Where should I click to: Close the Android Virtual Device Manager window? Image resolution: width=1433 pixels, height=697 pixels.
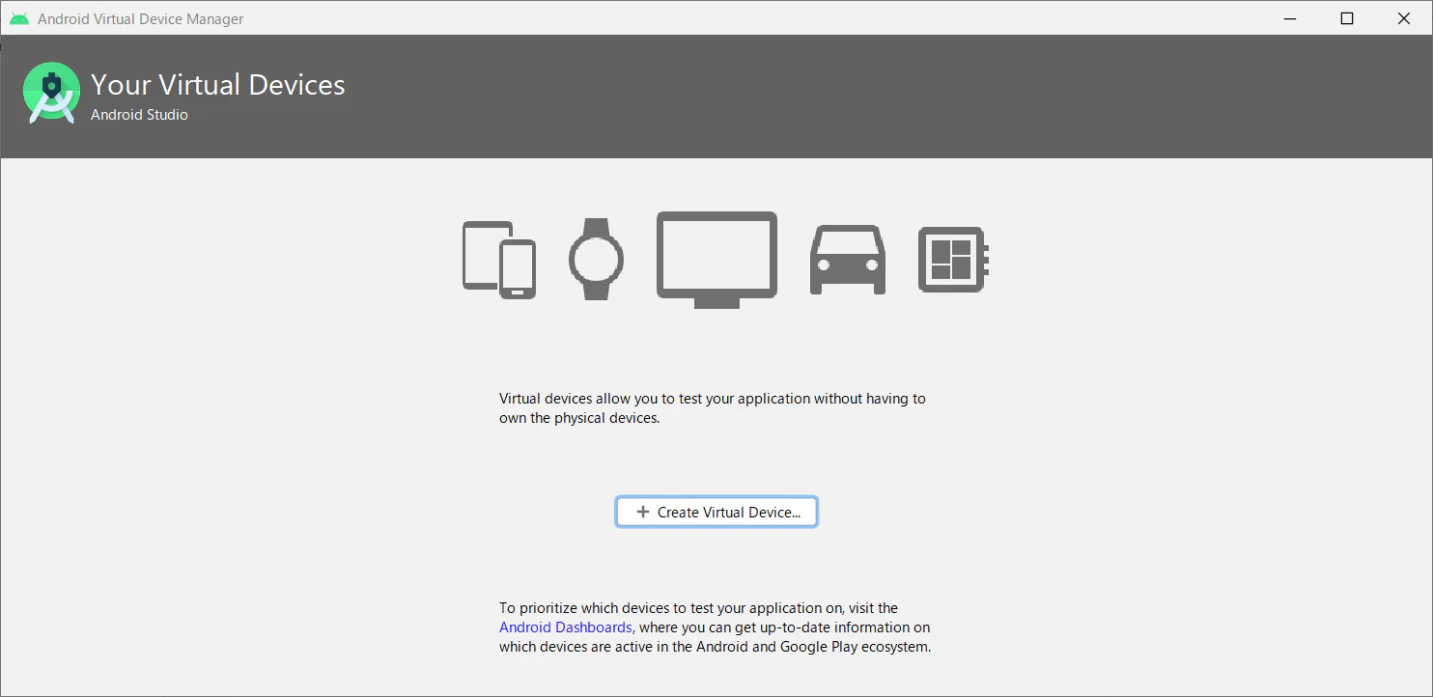tap(1404, 18)
